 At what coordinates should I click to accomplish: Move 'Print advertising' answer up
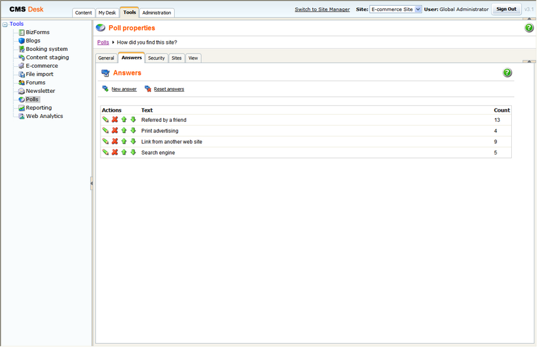coord(124,131)
